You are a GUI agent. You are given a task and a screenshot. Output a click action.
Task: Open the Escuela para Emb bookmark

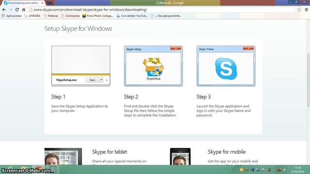(166, 16)
